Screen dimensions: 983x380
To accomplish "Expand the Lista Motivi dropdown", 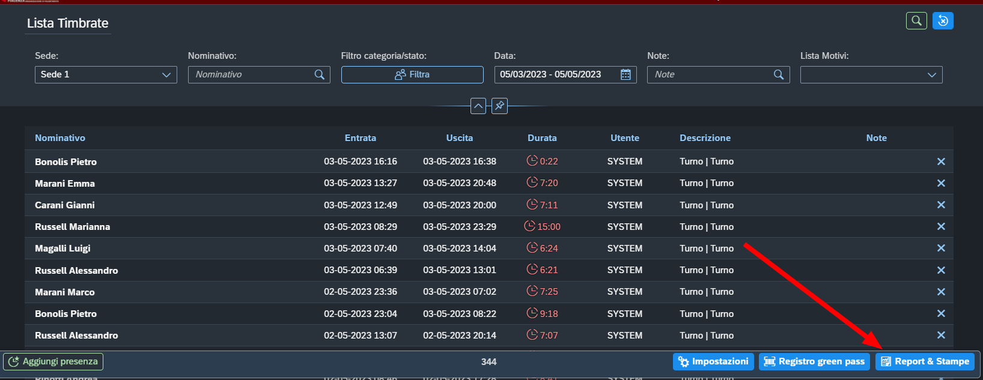I will 871,74.
